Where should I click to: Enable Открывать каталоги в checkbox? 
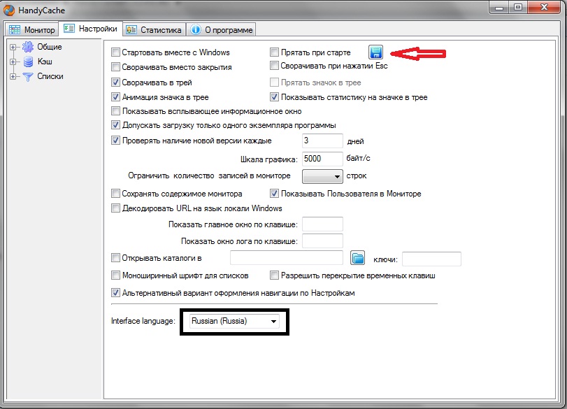(x=115, y=258)
